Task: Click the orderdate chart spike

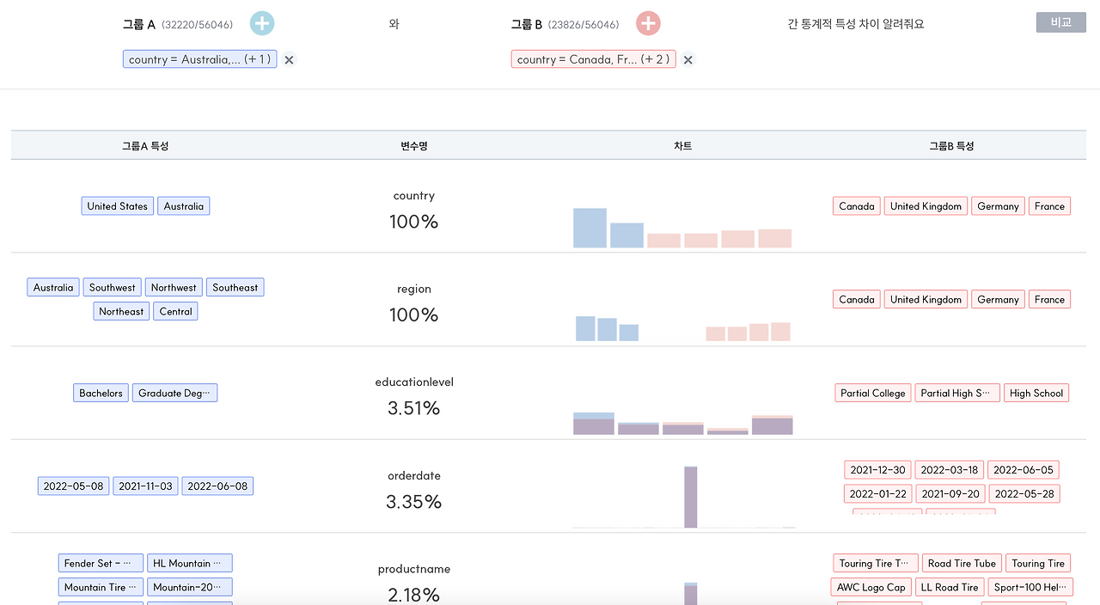Action: coord(690,497)
